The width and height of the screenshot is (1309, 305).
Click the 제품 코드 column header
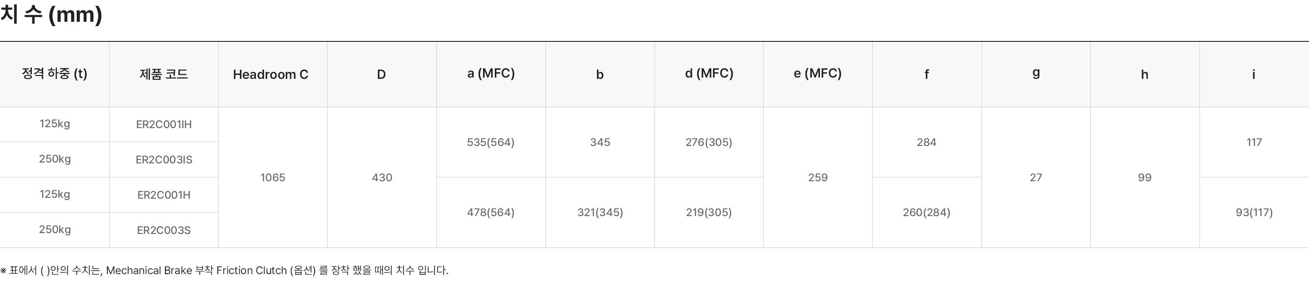click(164, 74)
